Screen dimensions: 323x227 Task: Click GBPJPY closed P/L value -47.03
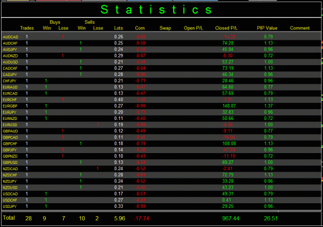(x=229, y=150)
